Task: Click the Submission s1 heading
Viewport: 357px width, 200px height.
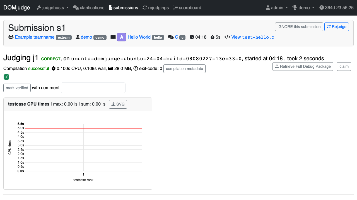Action: coord(37,28)
